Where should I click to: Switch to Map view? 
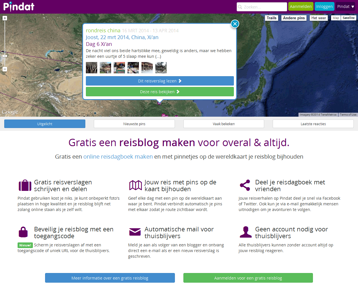(336, 18)
